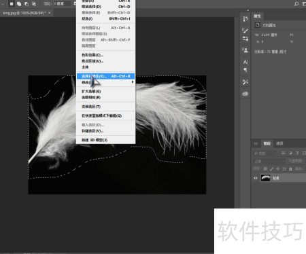Viewport: 306px width, 254px height.
Task: Choose 扩大选取(G) menu item
Action: (x=105, y=91)
